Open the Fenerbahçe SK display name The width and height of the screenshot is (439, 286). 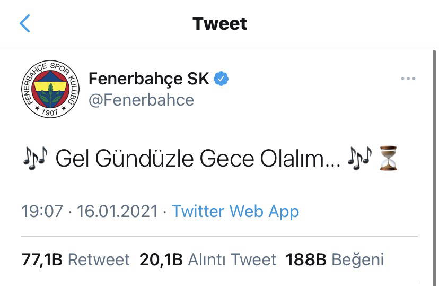(x=149, y=79)
